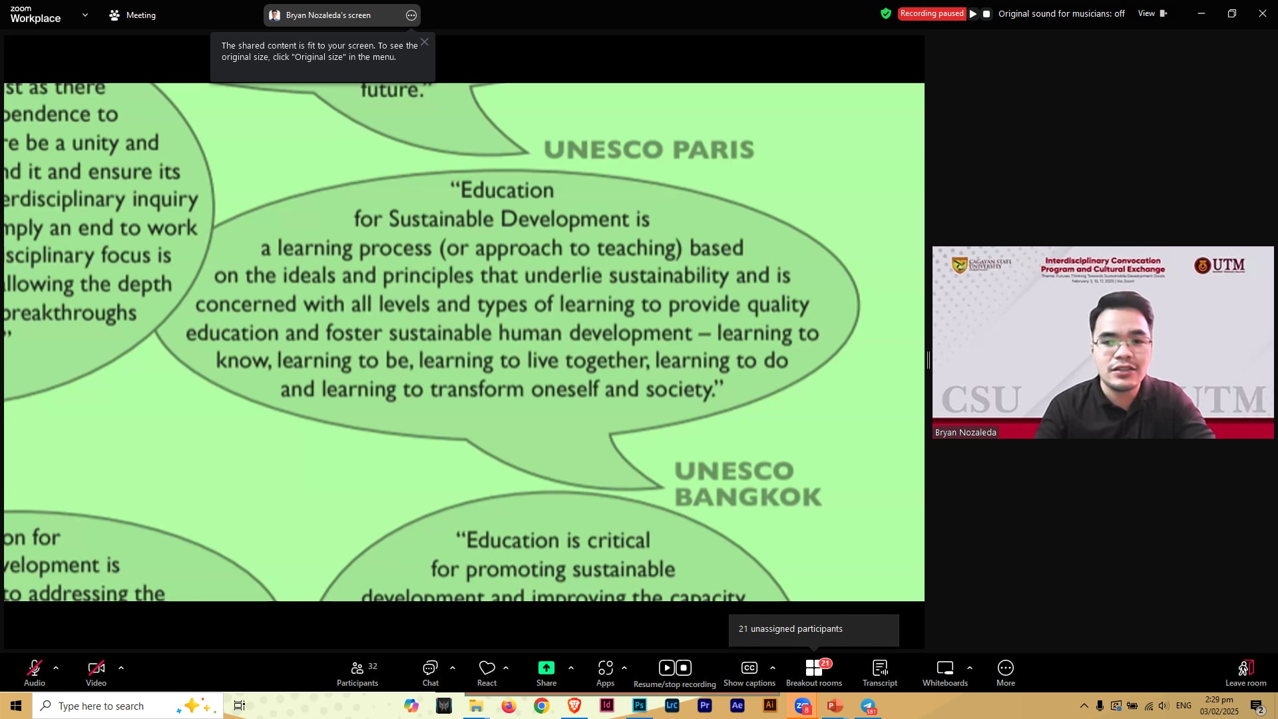Toggle Show captions

[x=749, y=673]
